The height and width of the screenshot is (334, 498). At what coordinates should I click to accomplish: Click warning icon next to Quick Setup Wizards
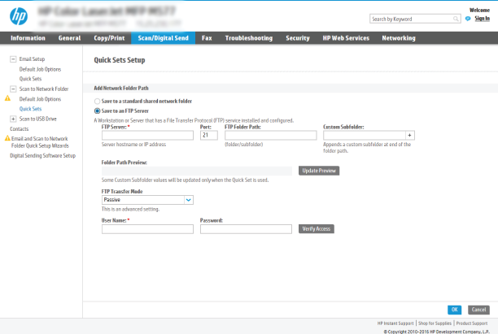point(7,139)
